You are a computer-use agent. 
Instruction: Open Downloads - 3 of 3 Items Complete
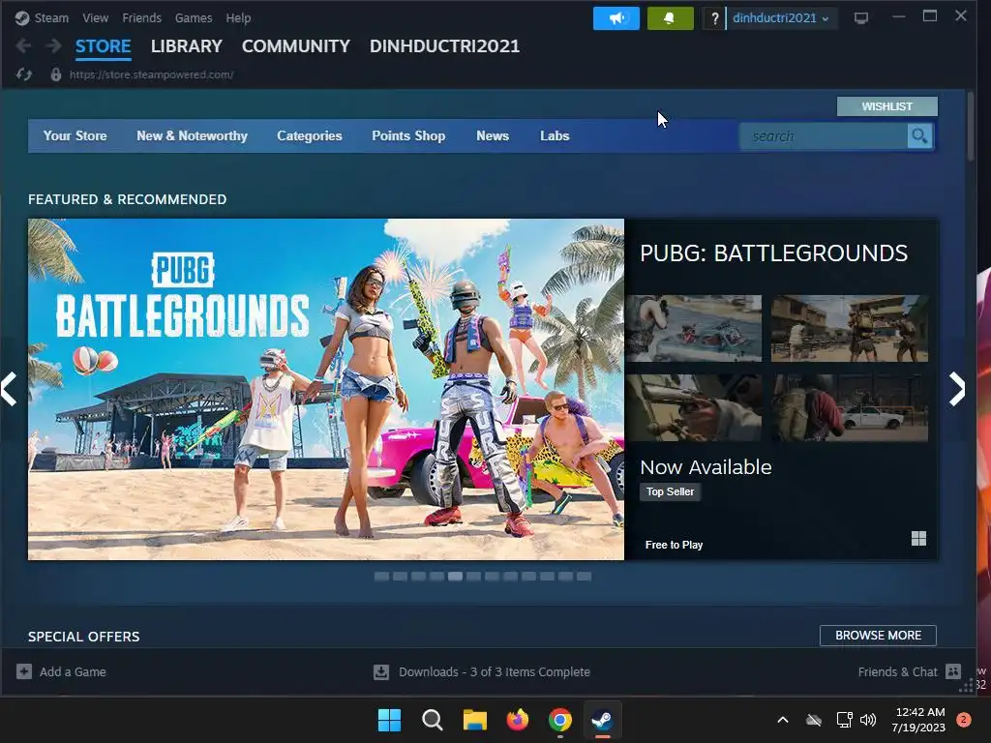tap(495, 671)
